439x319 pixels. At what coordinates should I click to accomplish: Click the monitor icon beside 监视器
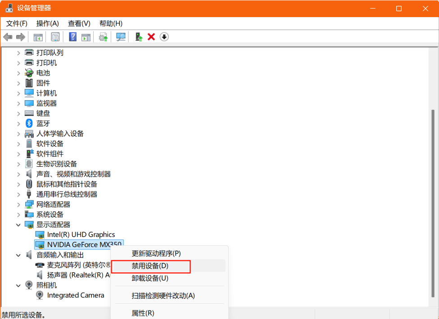(29, 103)
